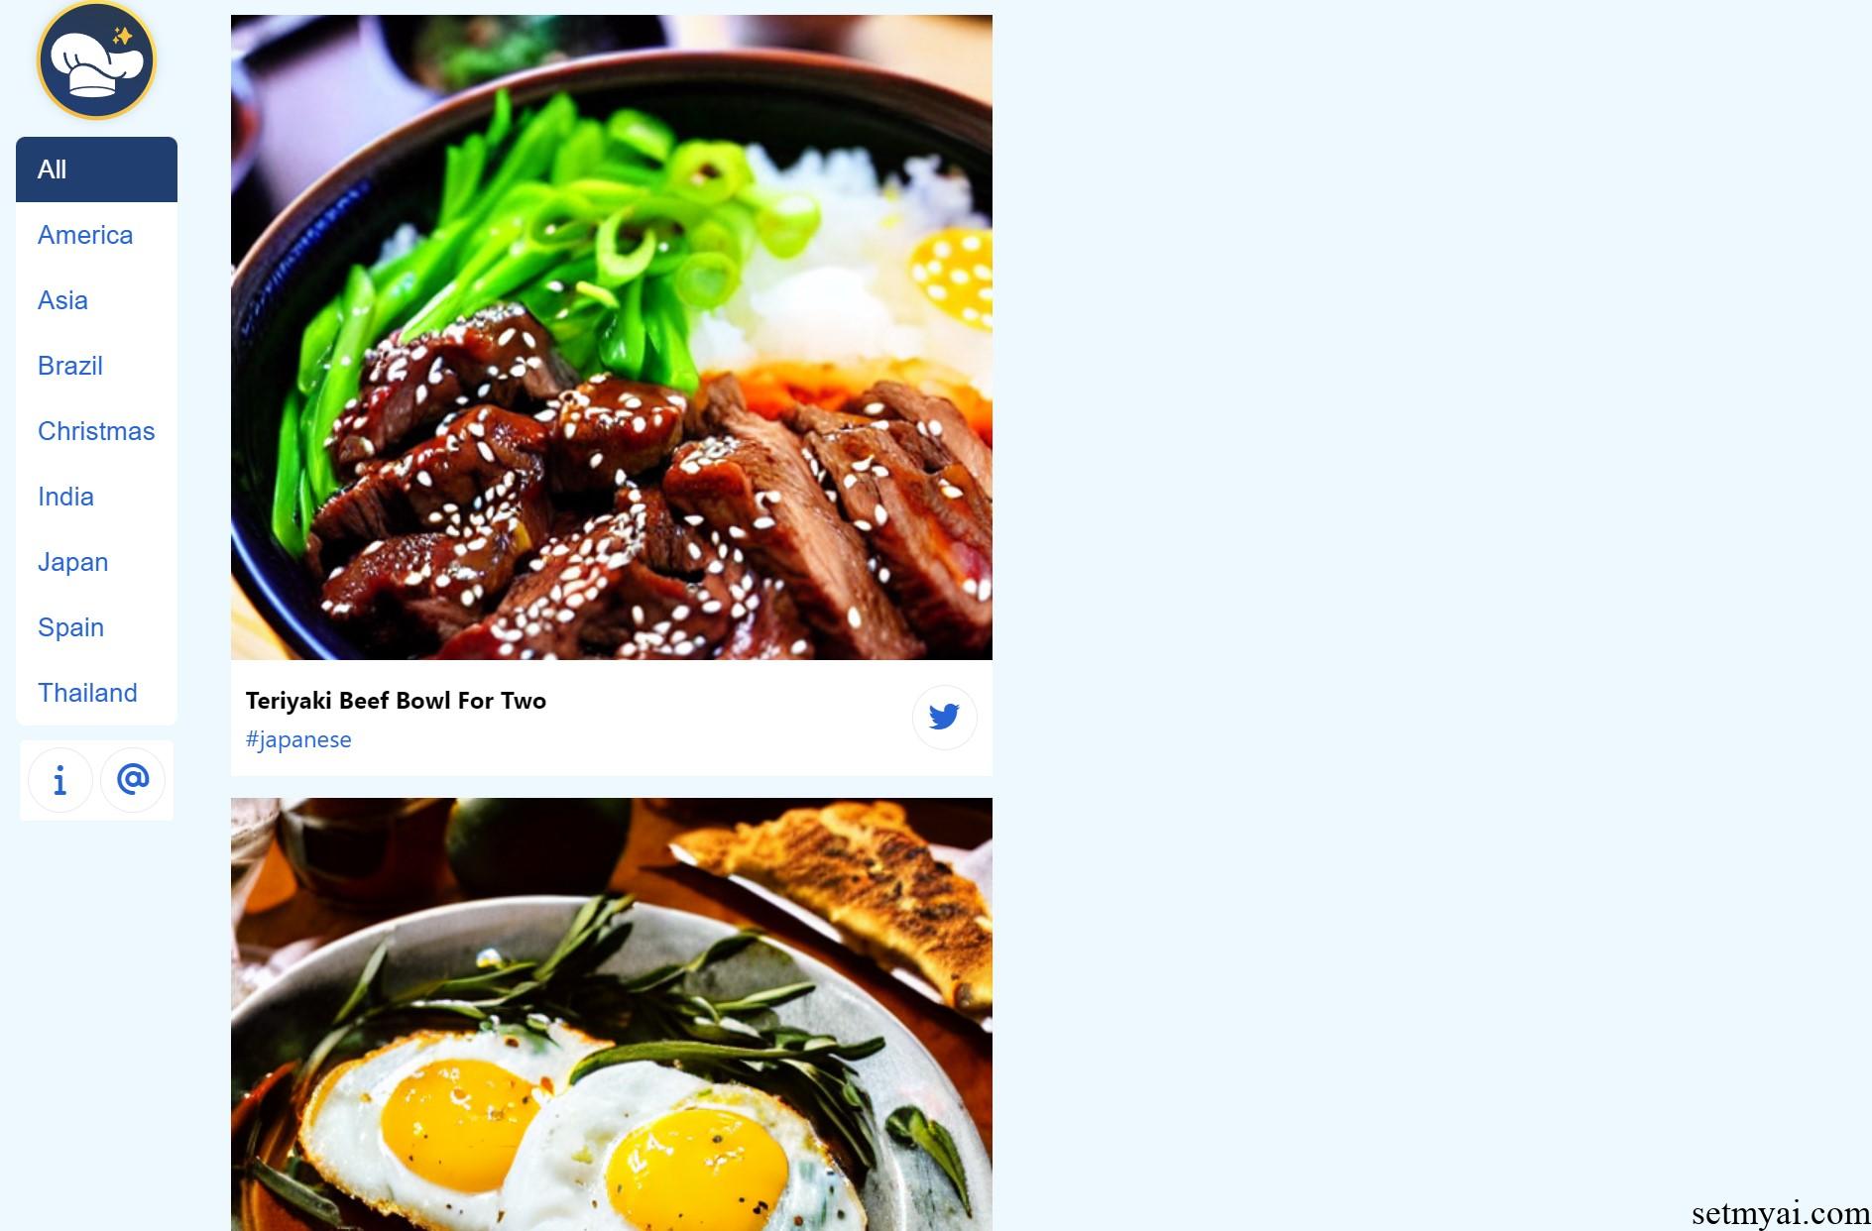This screenshot has width=1872, height=1231.
Task: Share Teriyaki Beef Bowl on Twitter
Action: [x=944, y=717]
